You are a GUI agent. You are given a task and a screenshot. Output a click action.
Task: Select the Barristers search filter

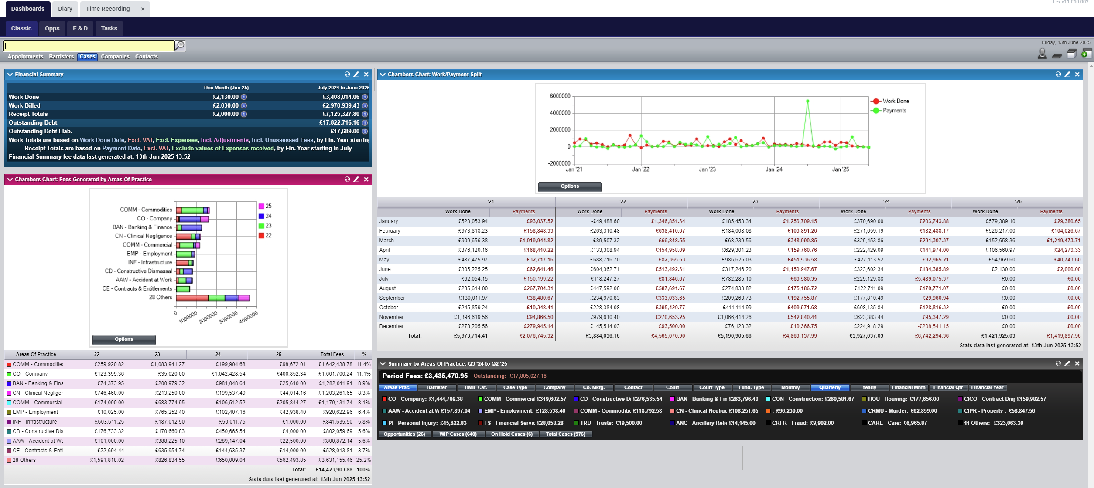[61, 57]
